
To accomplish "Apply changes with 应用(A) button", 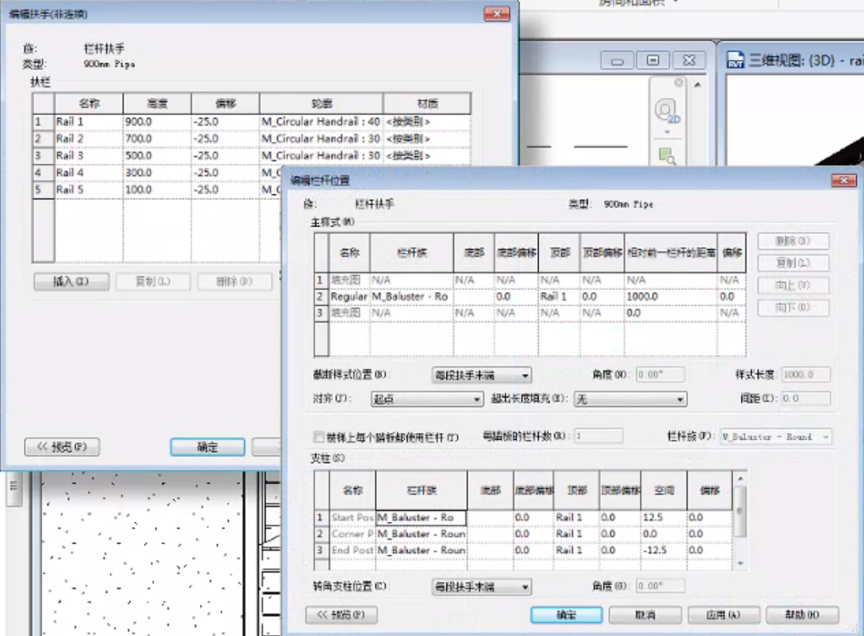I will [x=724, y=614].
